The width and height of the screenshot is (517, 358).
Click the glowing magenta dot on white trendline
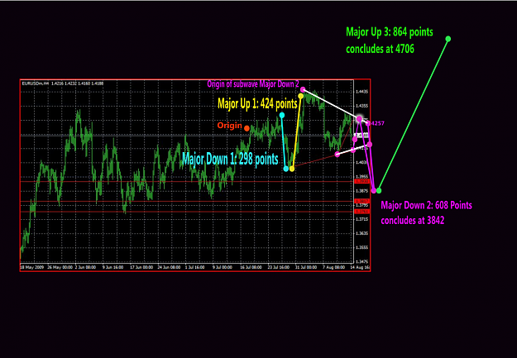pos(359,119)
